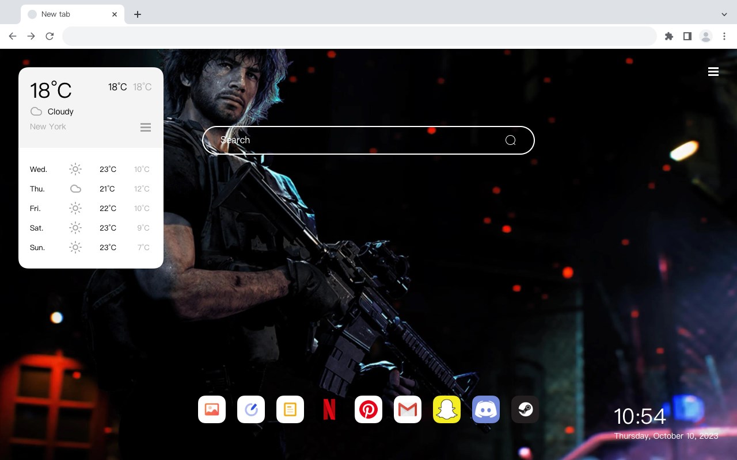Focus the Search input field

coord(368,140)
